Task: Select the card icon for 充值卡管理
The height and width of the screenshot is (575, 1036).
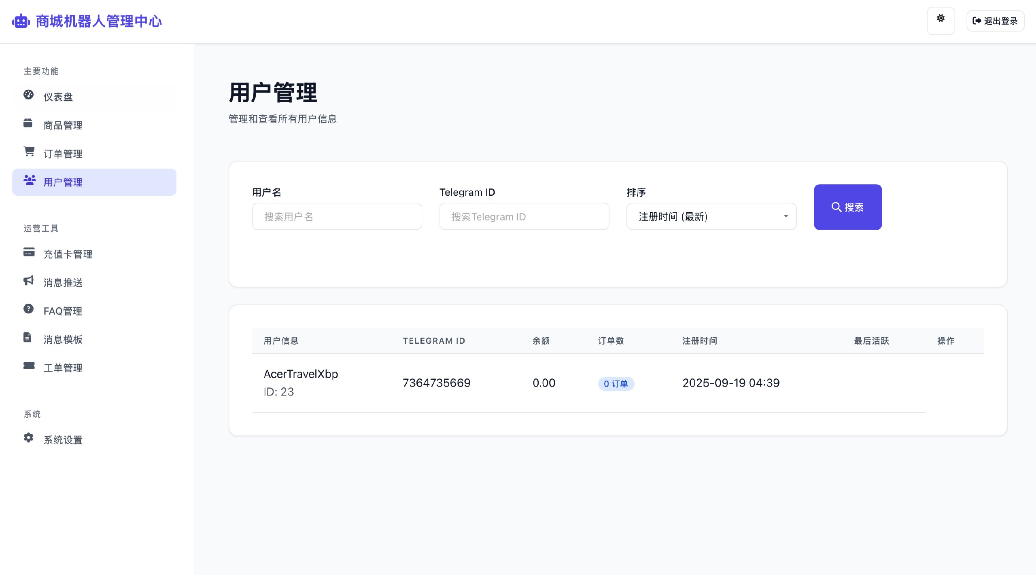Action: pos(28,253)
